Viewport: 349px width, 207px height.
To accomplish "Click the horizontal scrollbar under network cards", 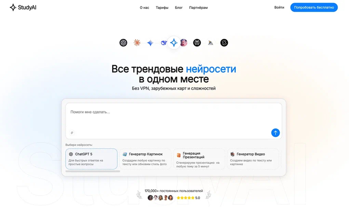I will click(93, 171).
